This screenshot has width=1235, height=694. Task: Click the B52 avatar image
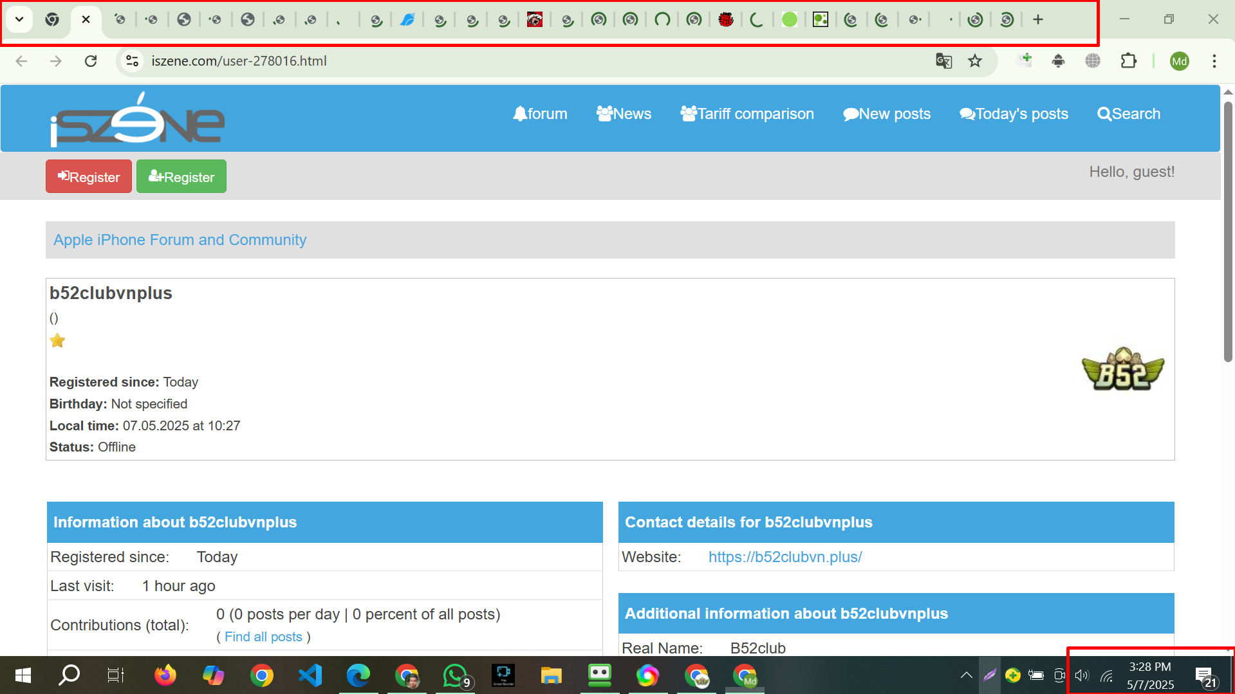[x=1123, y=369]
